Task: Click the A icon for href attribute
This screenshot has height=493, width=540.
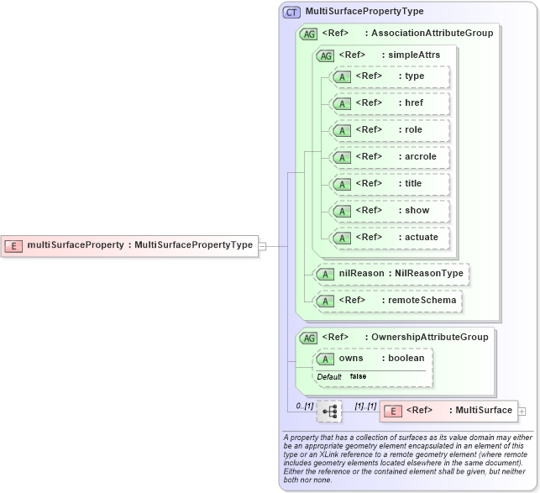Action: [342, 103]
